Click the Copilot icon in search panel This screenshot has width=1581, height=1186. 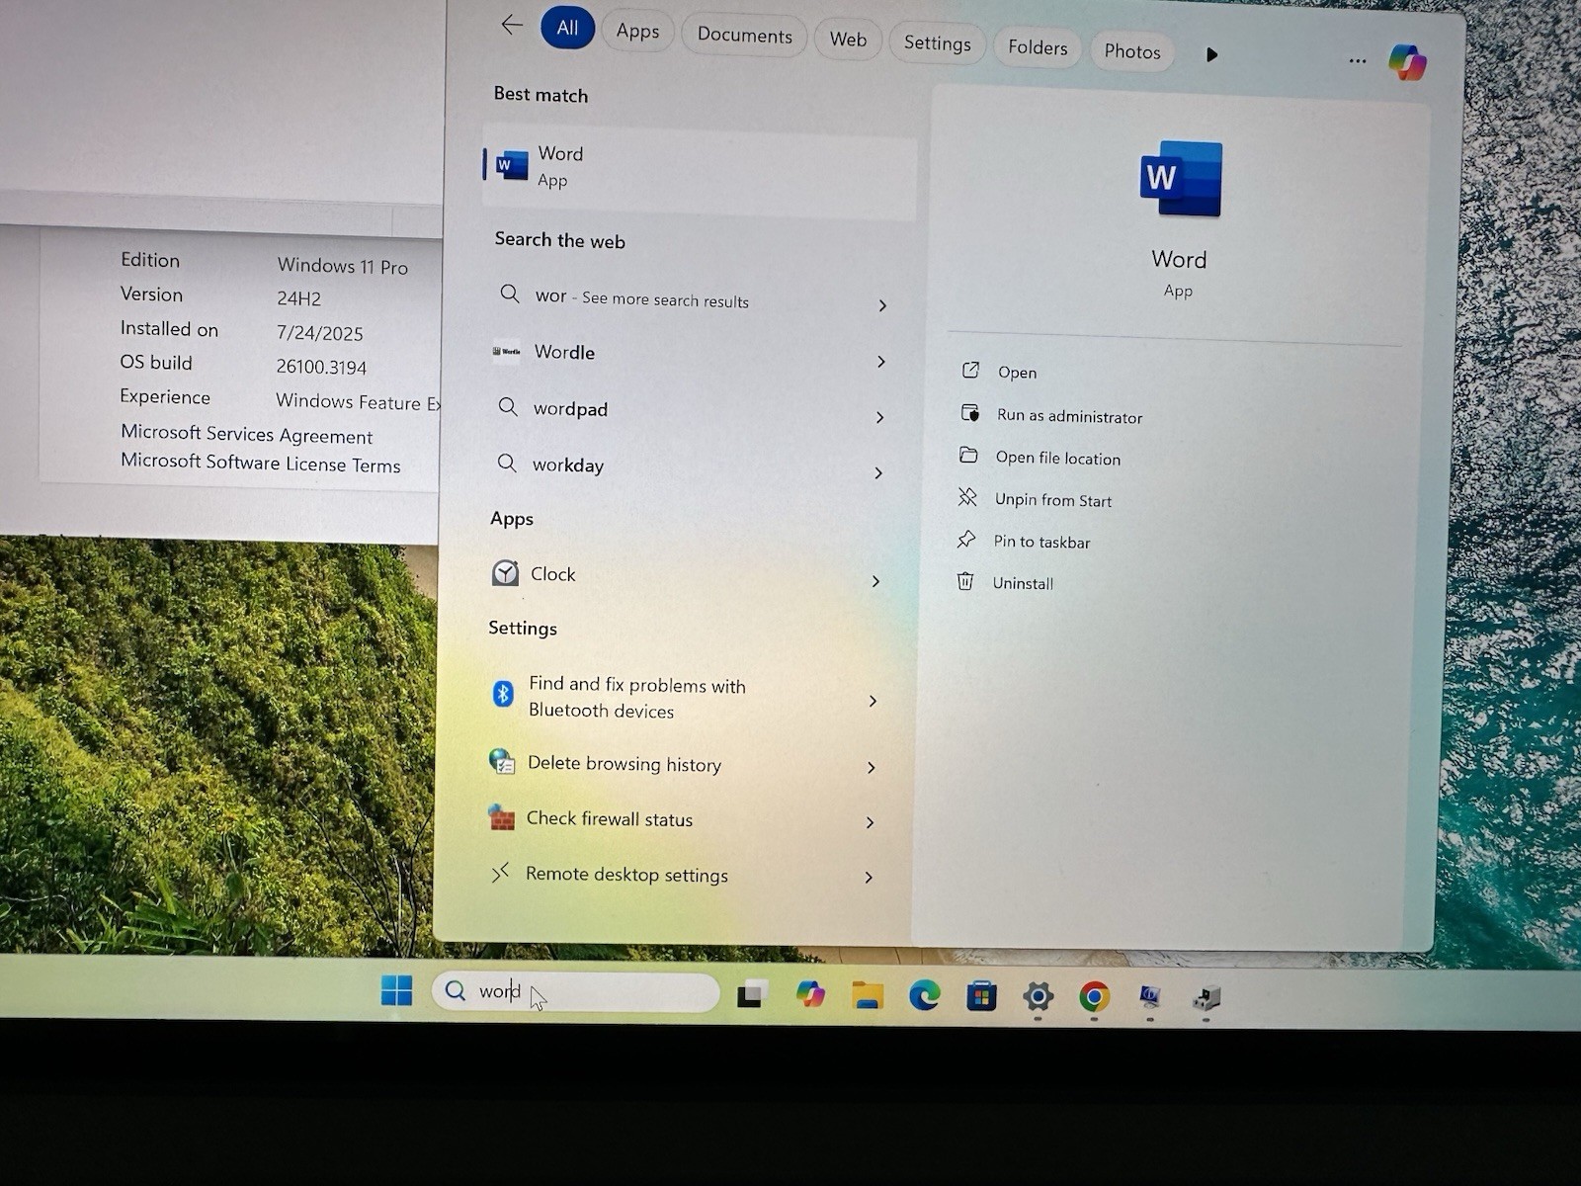1407,62
